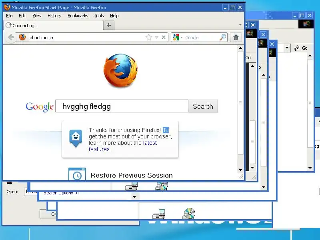Open the File menu
The width and height of the screenshot is (320, 240).
9,16
